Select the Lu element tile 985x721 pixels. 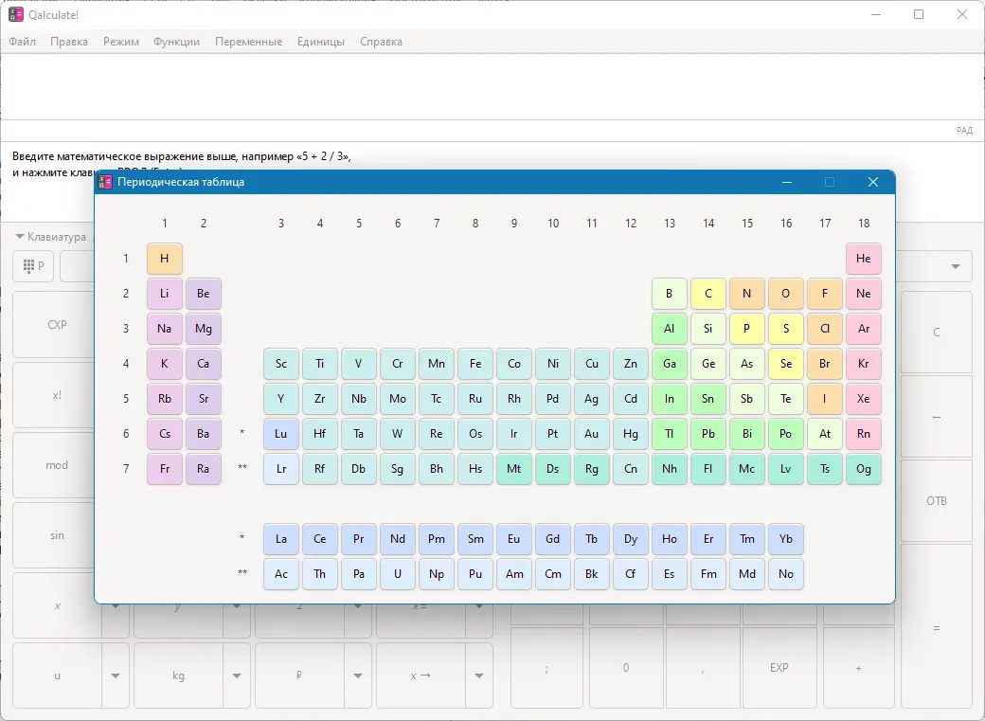280,434
